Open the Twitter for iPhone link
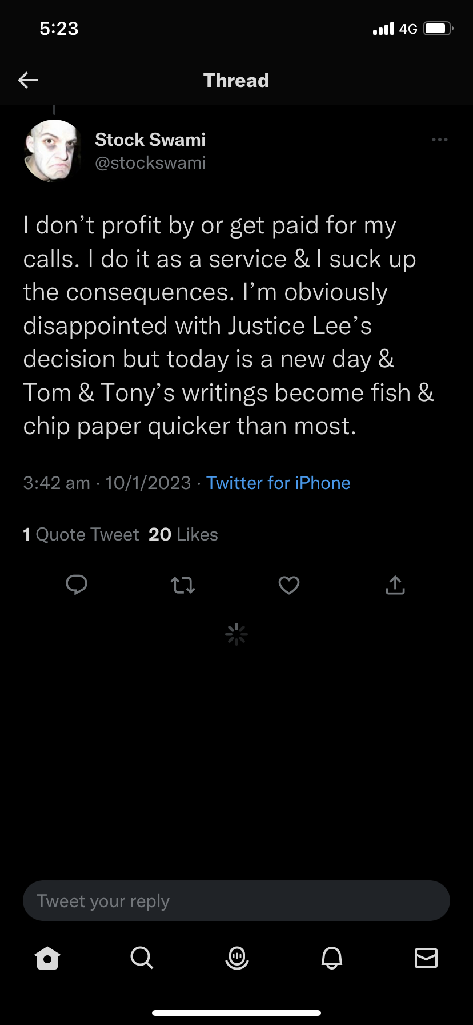This screenshot has width=473, height=1025. point(278,483)
